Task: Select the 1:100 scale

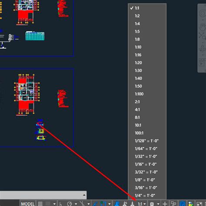Action: point(147,94)
